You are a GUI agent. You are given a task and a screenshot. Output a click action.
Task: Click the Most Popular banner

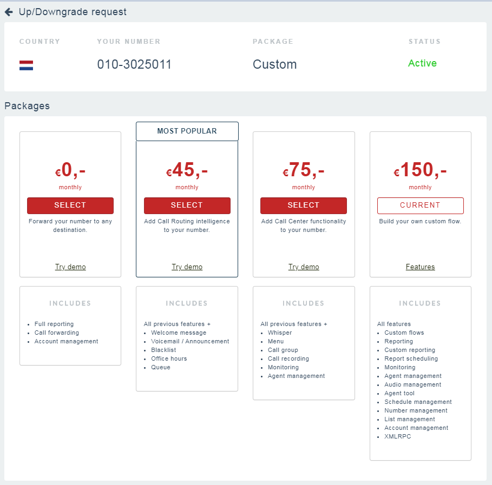pos(187,131)
